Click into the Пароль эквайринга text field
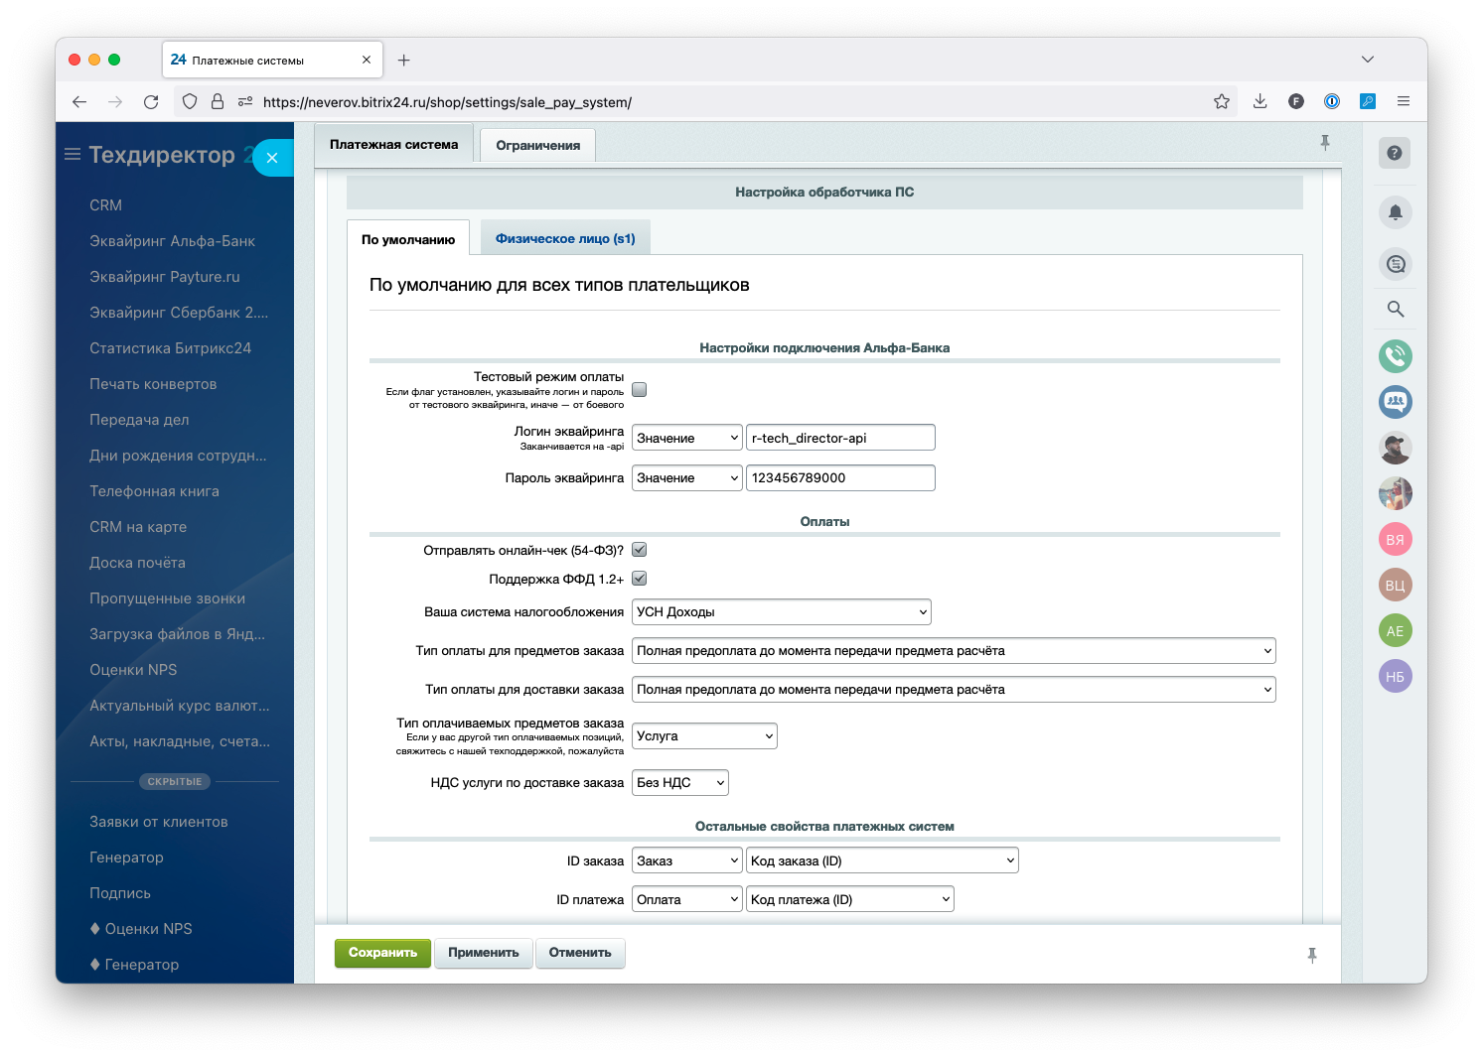 839,478
